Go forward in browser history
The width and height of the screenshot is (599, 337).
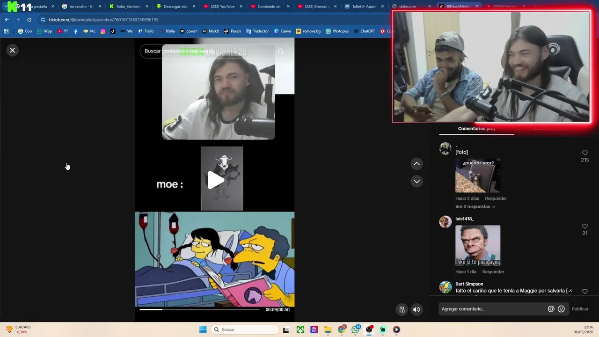pos(18,20)
